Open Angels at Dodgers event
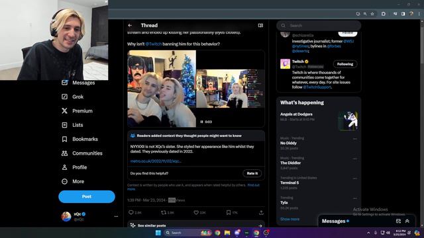 319,120
